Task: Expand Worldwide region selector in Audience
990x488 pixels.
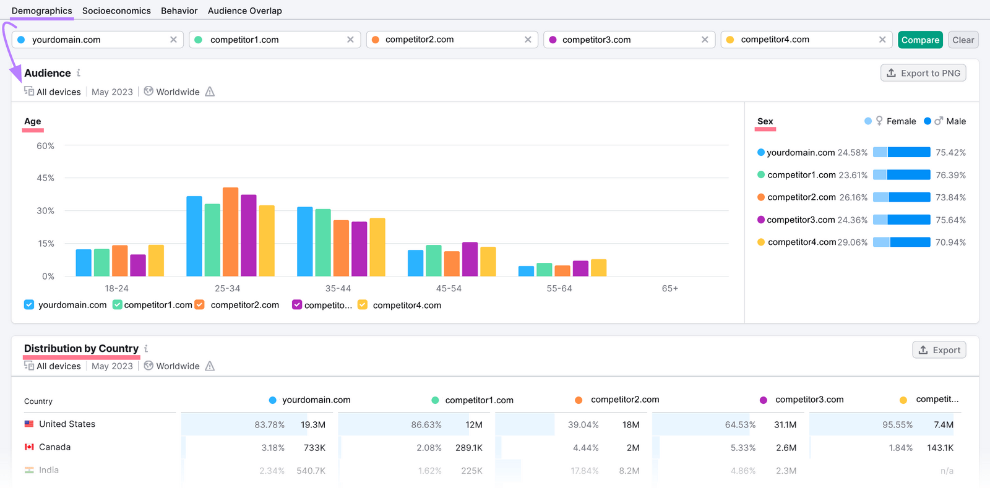Action: [x=178, y=92]
